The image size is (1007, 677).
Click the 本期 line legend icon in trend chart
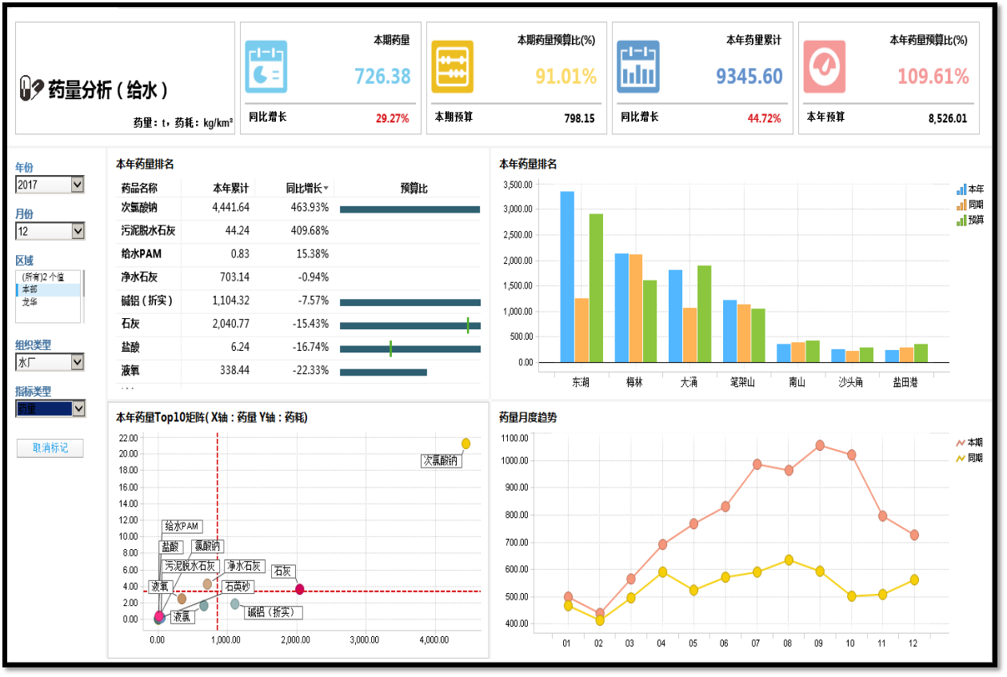coord(961,443)
